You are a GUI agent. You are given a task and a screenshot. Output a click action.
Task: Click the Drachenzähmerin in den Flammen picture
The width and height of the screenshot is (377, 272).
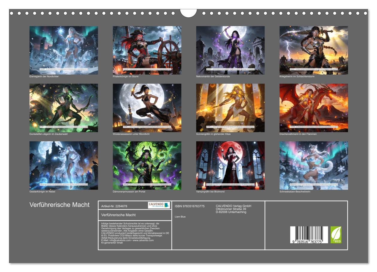(314, 108)
